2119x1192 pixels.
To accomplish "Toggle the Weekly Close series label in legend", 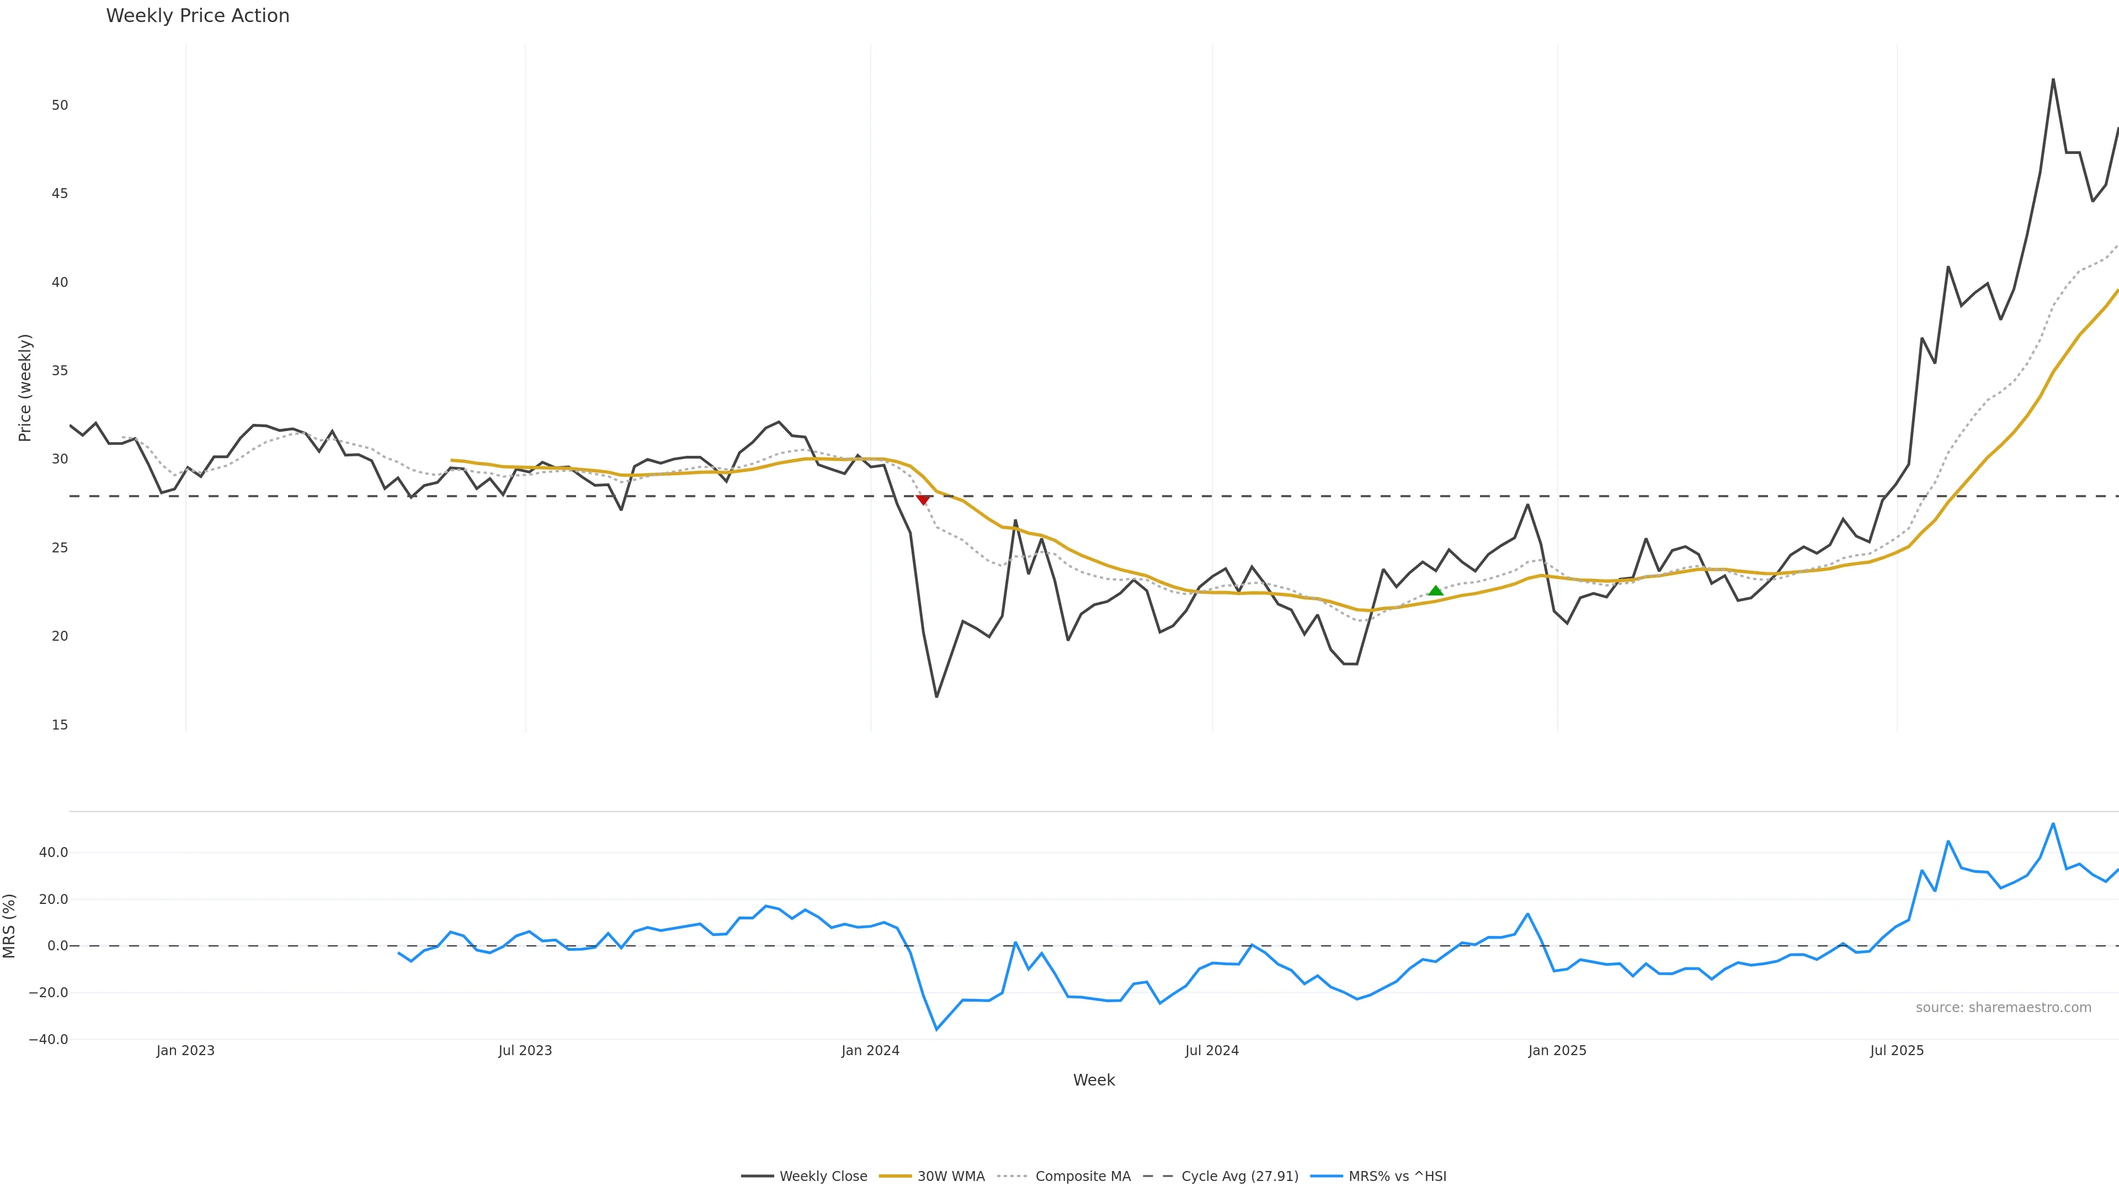I will [x=823, y=1177].
